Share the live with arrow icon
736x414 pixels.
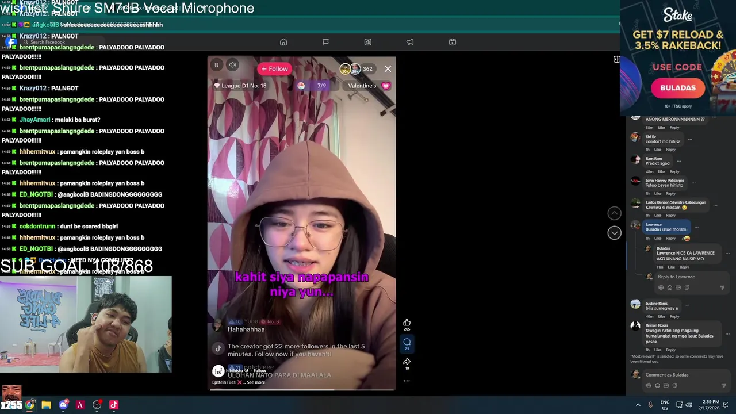point(407,361)
